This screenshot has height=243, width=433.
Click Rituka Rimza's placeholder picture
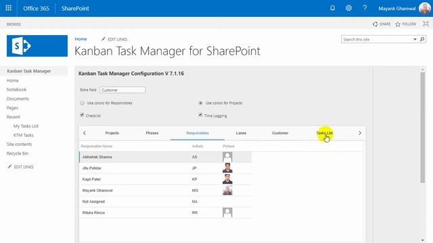point(227,213)
